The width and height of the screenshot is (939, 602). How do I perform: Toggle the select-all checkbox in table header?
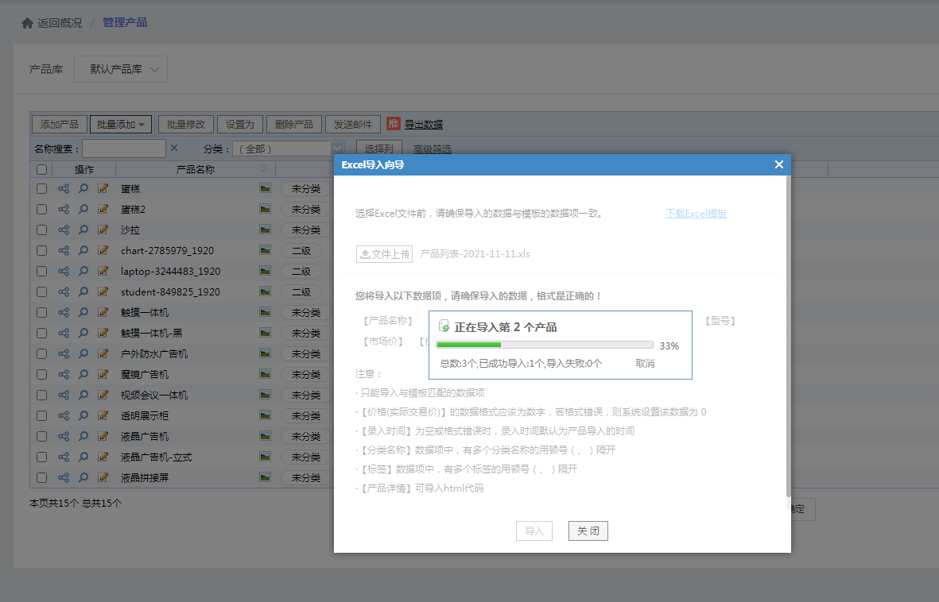coord(41,169)
